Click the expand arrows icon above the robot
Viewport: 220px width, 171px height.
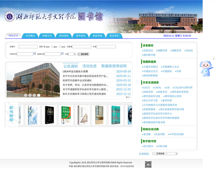coord(214,59)
